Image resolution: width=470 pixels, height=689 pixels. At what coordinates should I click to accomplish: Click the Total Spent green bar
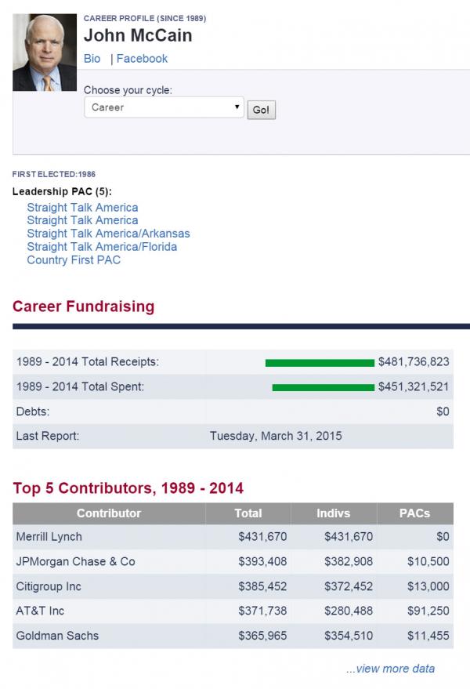(x=324, y=387)
